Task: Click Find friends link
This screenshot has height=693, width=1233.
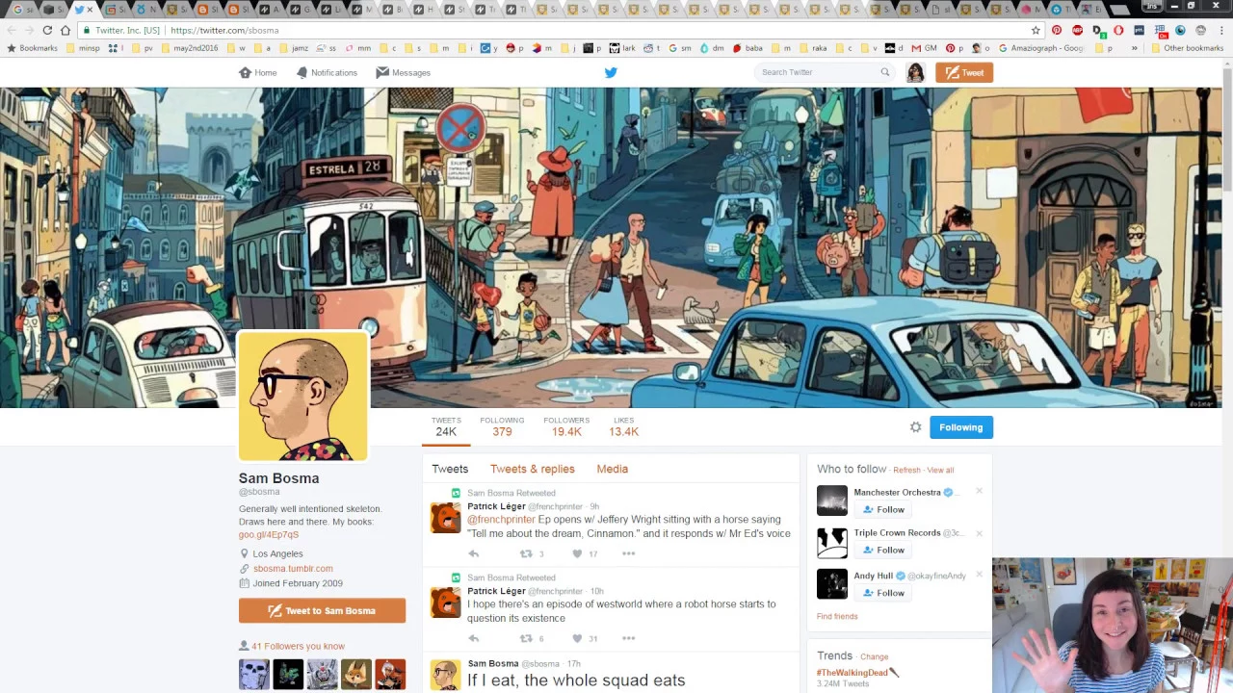Action: pos(837,616)
